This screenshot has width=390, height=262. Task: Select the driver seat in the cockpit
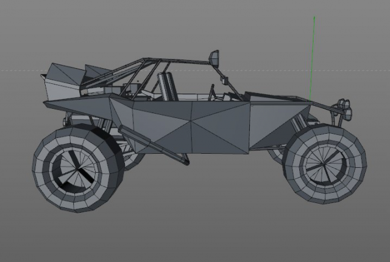pyautogui.click(x=168, y=86)
